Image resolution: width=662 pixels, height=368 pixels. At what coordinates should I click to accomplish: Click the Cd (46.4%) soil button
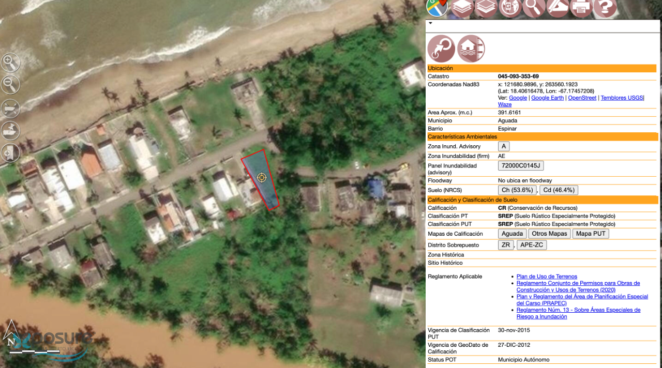coord(559,190)
